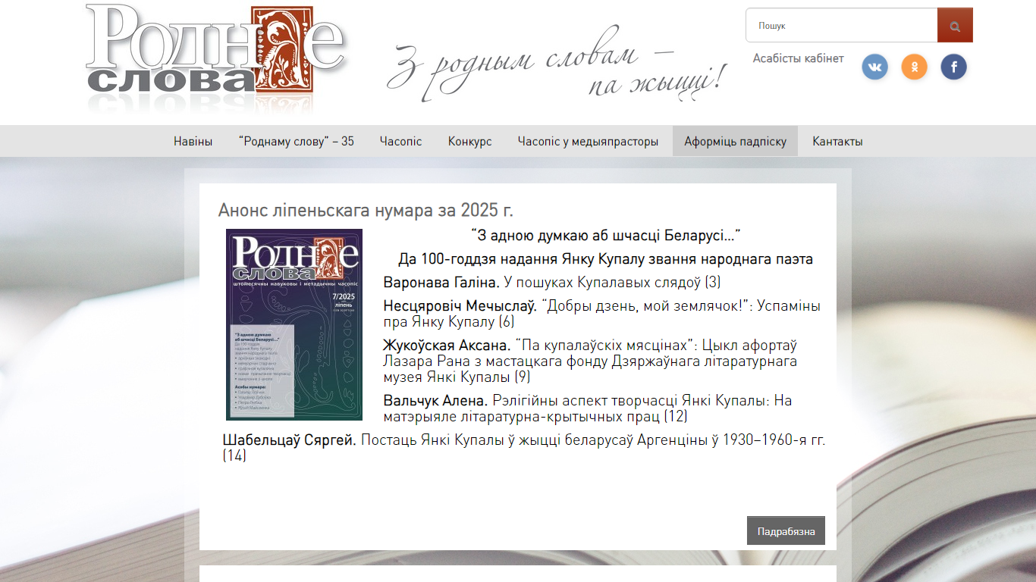The height and width of the screenshot is (582, 1036).
Task: Open the July 2025 magazine cover thumbnail
Action: (294, 324)
